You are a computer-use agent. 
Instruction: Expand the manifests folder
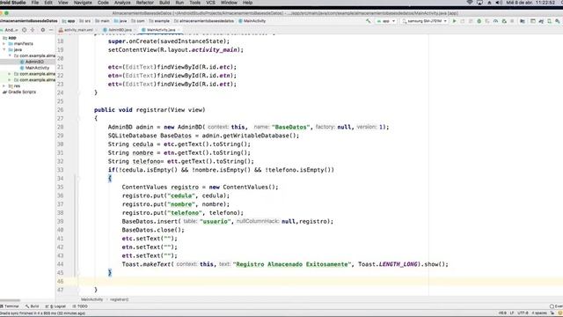click(4, 43)
